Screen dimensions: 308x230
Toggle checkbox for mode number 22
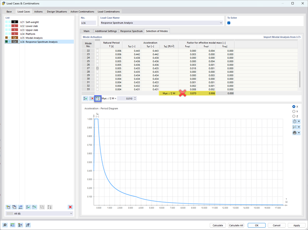click(97, 51)
